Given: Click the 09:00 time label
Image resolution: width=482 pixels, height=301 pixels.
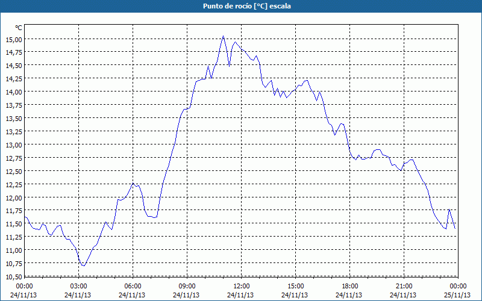Looking at the screenshot, I should coord(187,287).
